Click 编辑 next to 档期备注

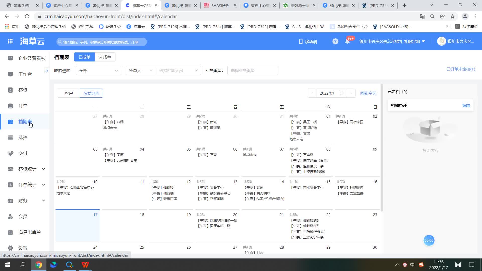point(466,106)
